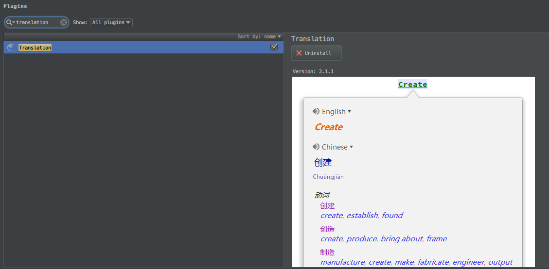Click the Translation plugin icon in list
The image size is (549, 269).
tap(11, 47)
